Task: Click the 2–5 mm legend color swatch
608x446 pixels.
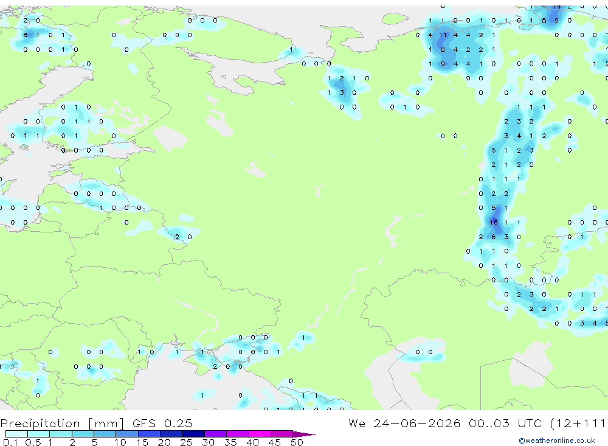Action: tap(83, 434)
